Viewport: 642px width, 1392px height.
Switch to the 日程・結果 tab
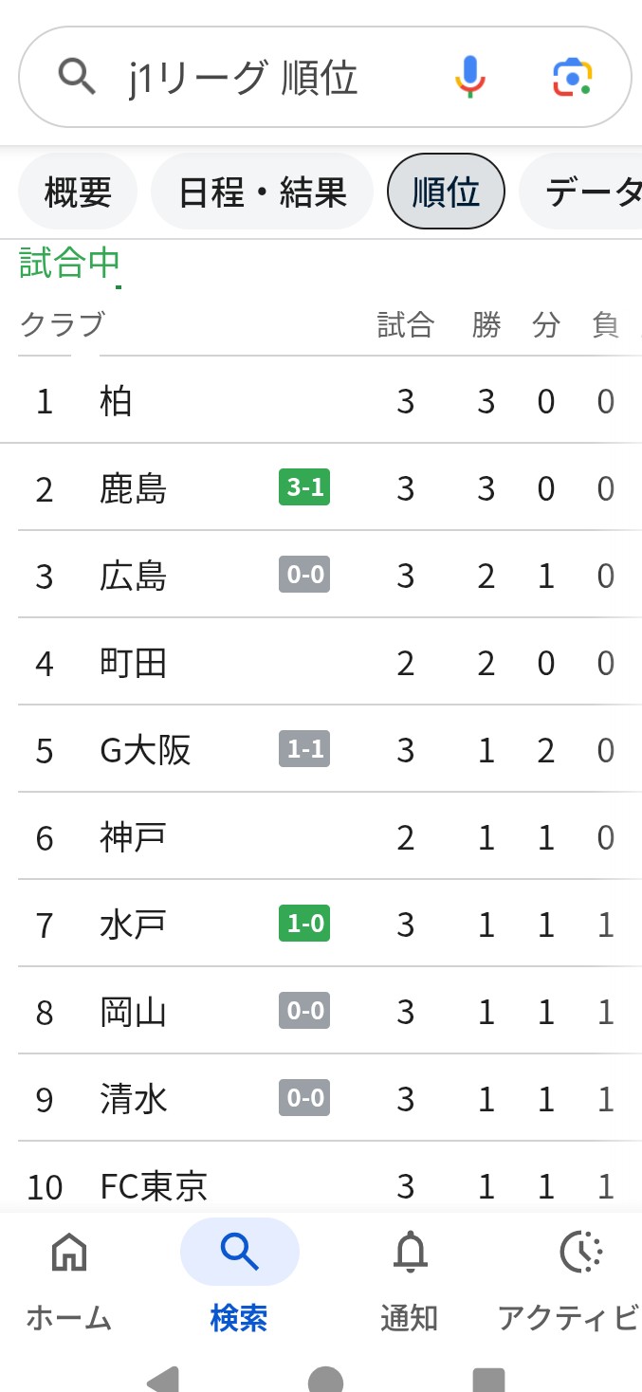click(x=262, y=192)
